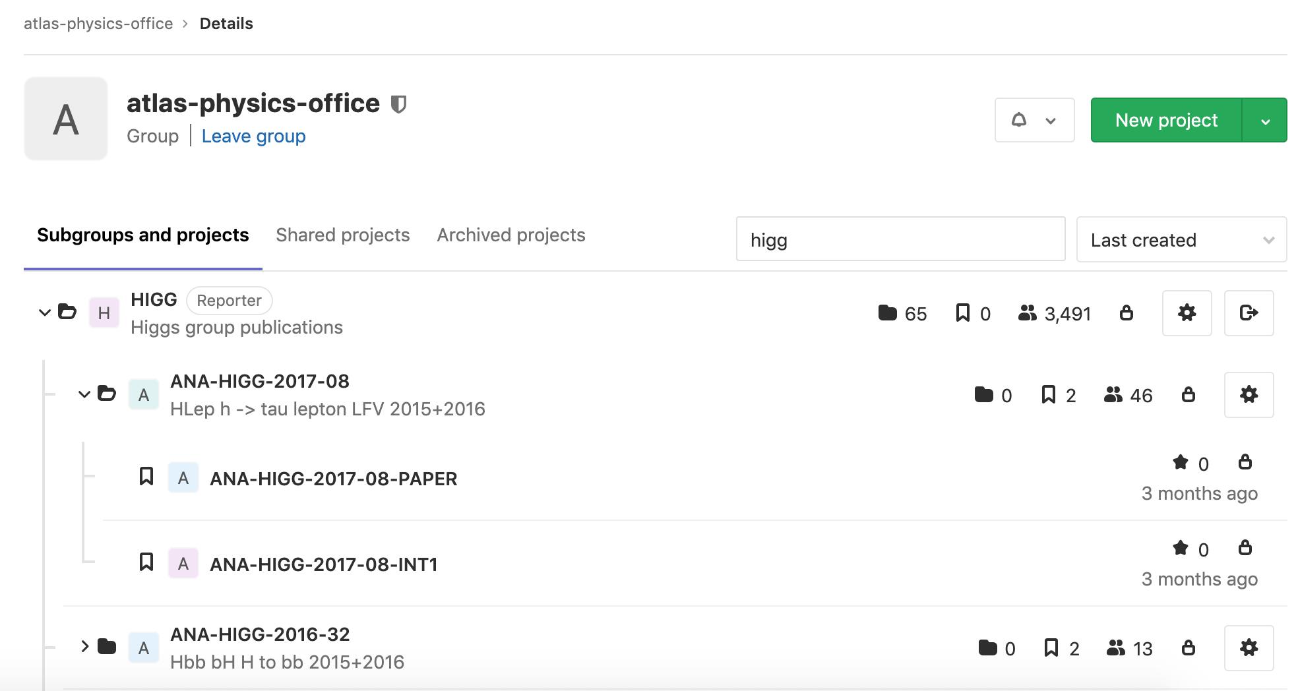Click the notification bell icon
The height and width of the screenshot is (691, 1298).
click(1019, 120)
